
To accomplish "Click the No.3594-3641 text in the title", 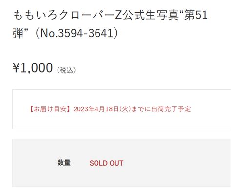I will pos(77,33).
